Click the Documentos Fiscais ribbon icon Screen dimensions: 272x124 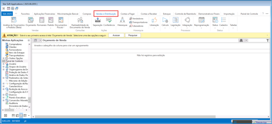tap(61, 23)
